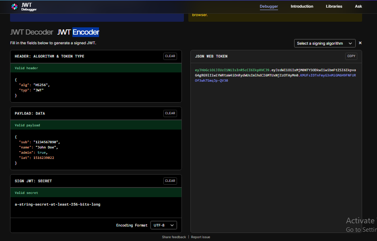Open the Report issue link
Image resolution: width=377 pixels, height=241 pixels.
(200, 237)
